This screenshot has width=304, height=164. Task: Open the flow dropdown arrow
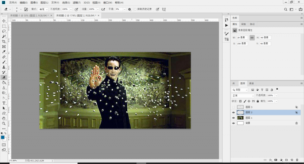[97, 9]
